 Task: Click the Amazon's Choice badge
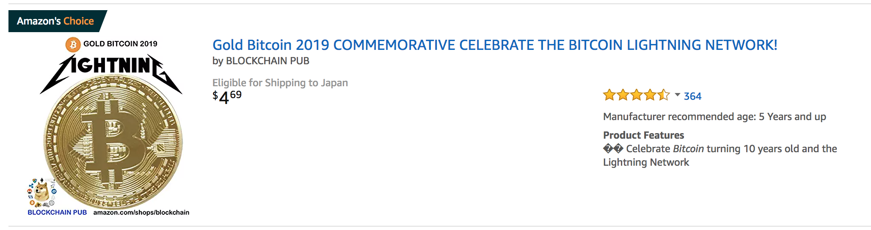55,21
